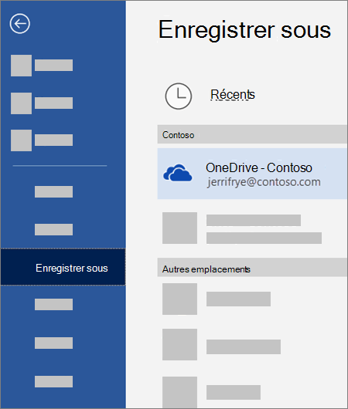The height and width of the screenshot is (409, 348).
Task: Click the Enregistrer sous page title
Action: [x=244, y=31]
